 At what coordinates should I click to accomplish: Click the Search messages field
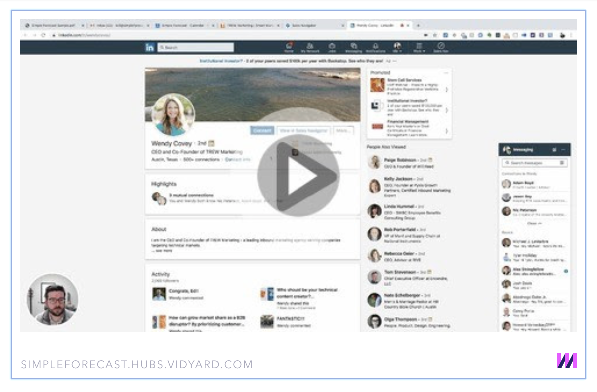(535, 163)
